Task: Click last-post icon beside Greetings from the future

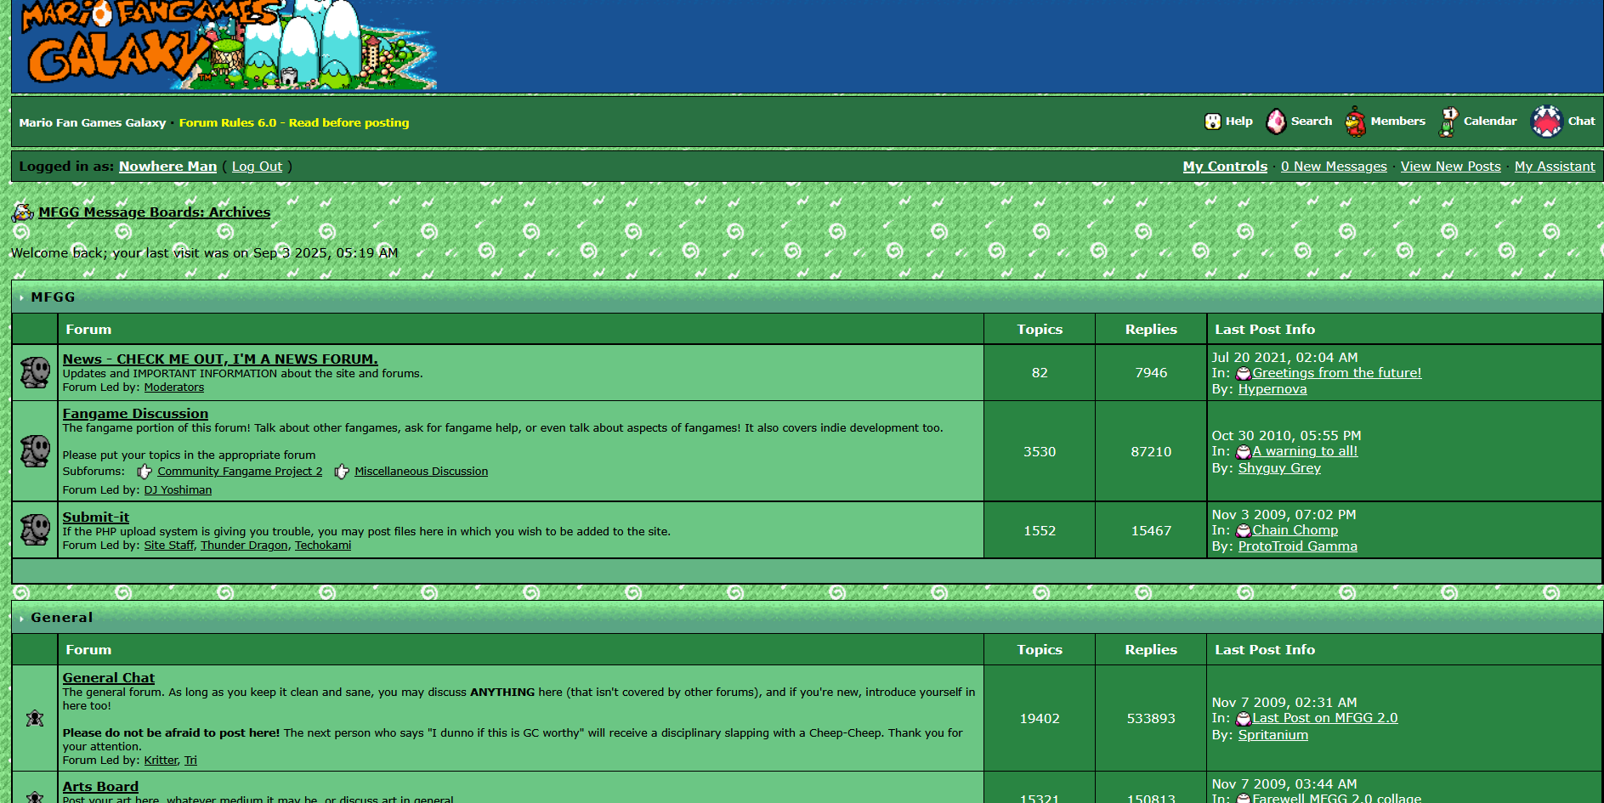Action: point(1243,374)
